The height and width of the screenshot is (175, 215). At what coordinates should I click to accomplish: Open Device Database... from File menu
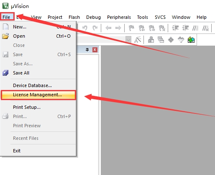coord(38,85)
